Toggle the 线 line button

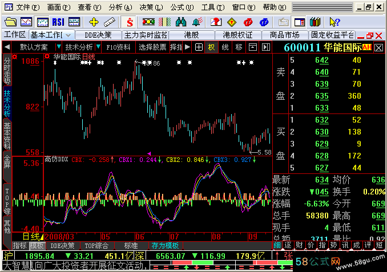tap(225, 47)
